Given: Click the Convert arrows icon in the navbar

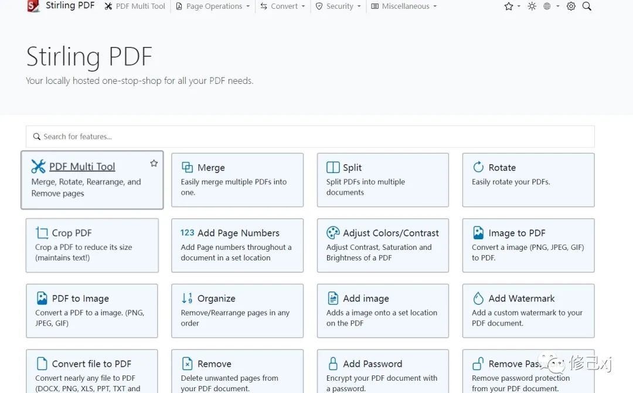Looking at the screenshot, I should tap(264, 6).
